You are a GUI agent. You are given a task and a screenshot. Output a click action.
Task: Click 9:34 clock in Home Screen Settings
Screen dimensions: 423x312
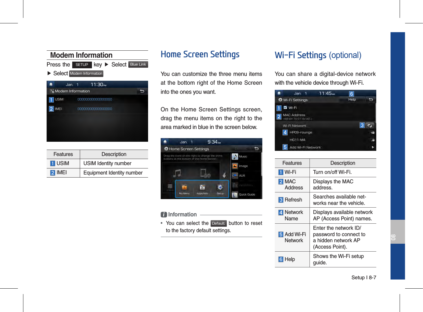(214, 142)
